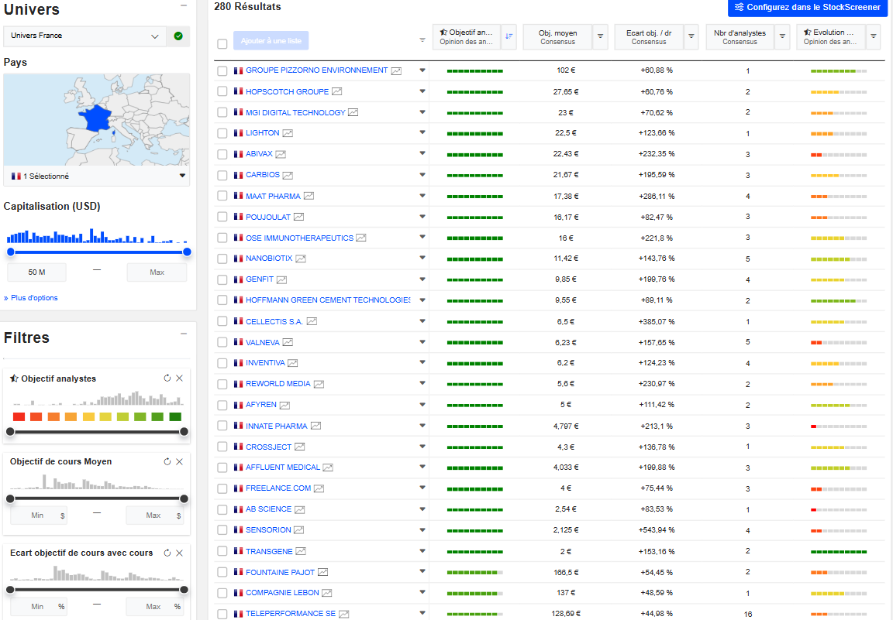Screen dimensions: 893x620
Task: Click the chart icon next to VALNEVA
Action: [288, 342]
